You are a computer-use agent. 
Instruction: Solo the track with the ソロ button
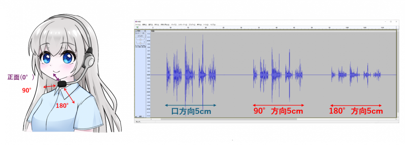coord(143,33)
